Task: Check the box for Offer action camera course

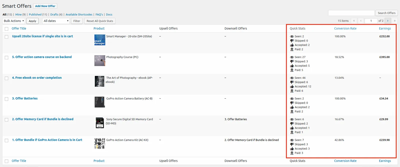Action: [x=6, y=57]
